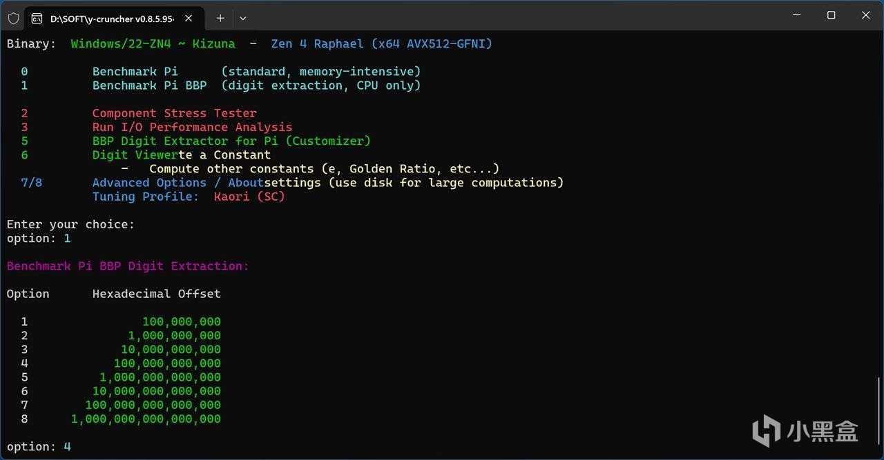Click 'Windows/22-ZN4 ~ Kizuna' binary name
The height and width of the screenshot is (460, 884).
153,44
